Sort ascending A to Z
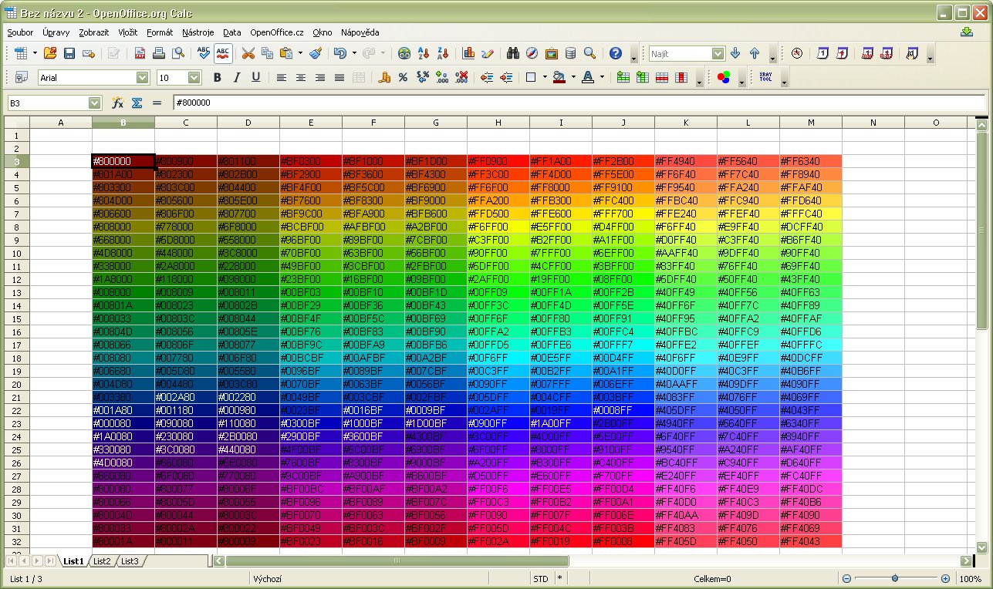This screenshot has height=589, width=993. tap(424, 53)
